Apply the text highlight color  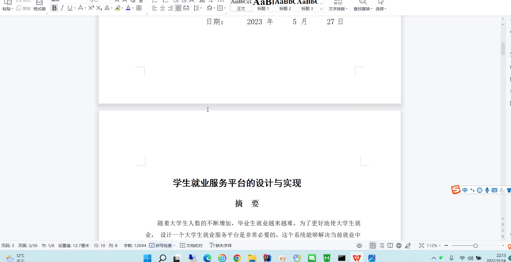point(118,8)
